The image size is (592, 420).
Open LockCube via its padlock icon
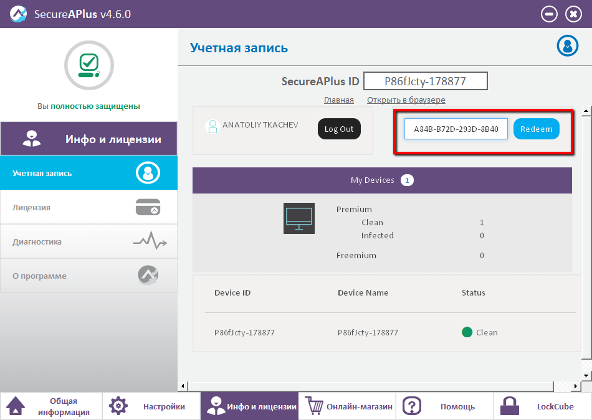click(x=510, y=405)
